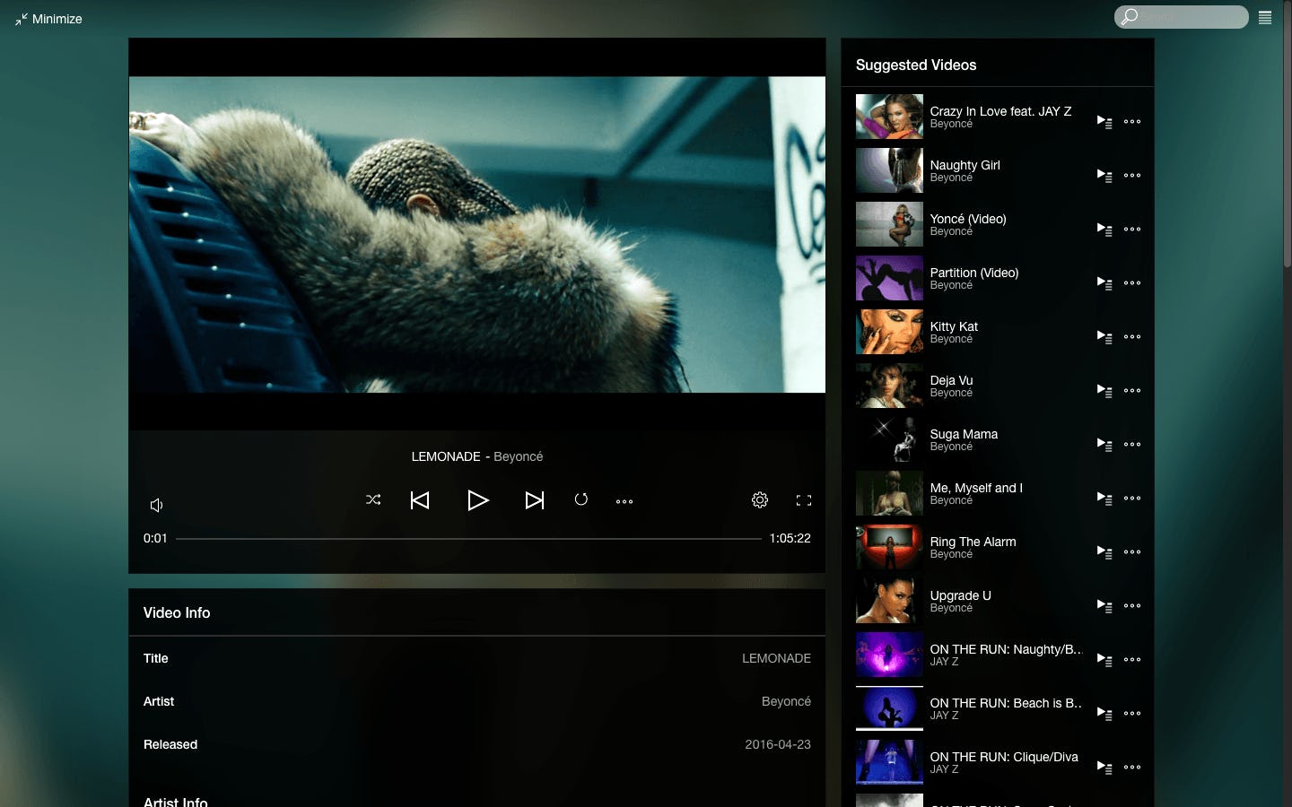The image size is (1292, 807).
Task: Open three-dot options for "Ring The Alarm"
Action: coord(1132,552)
